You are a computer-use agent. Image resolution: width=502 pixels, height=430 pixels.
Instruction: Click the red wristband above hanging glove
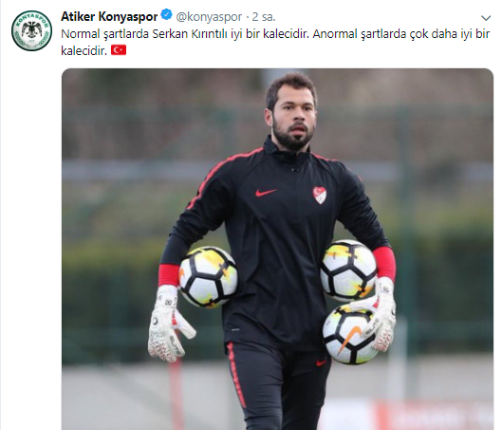click(x=169, y=274)
